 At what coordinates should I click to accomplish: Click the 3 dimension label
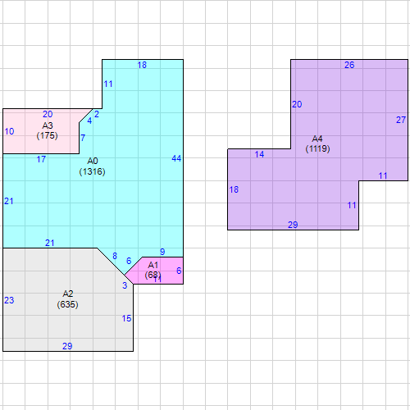(125, 285)
